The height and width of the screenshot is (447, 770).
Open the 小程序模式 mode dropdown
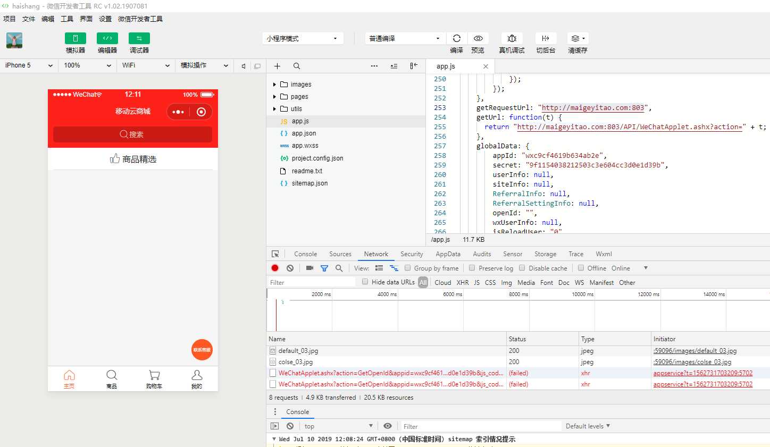303,38
